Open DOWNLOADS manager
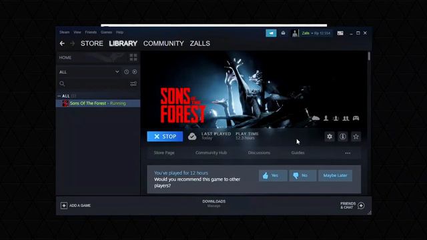427x240 pixels. (x=213, y=203)
